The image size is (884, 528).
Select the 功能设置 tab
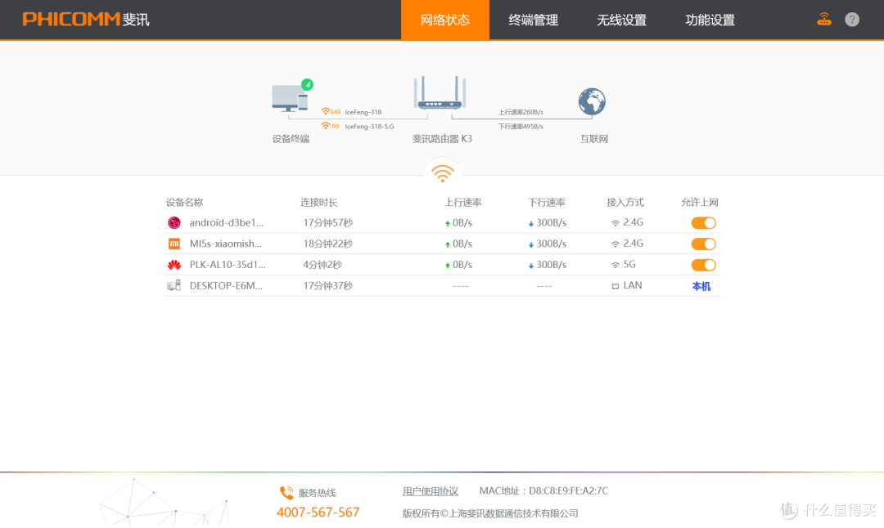click(709, 20)
